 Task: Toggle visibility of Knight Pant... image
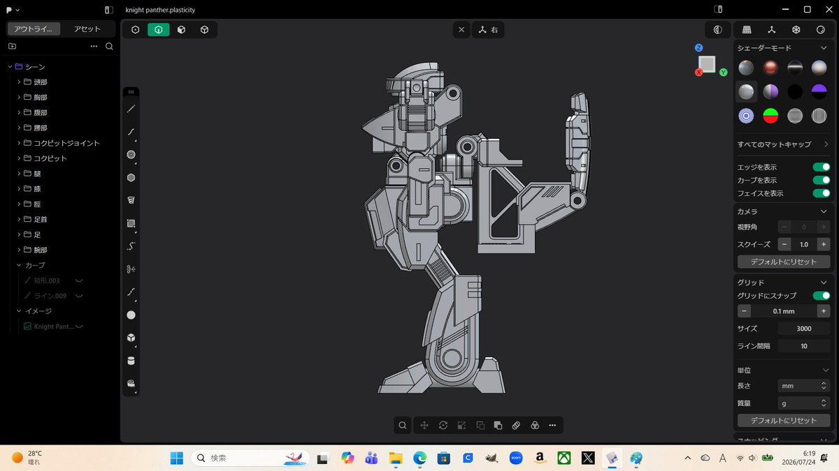point(79,327)
